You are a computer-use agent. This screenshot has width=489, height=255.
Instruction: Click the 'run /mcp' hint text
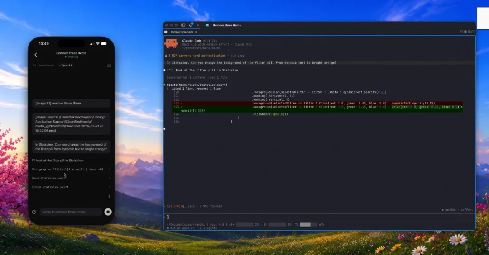(x=238, y=56)
